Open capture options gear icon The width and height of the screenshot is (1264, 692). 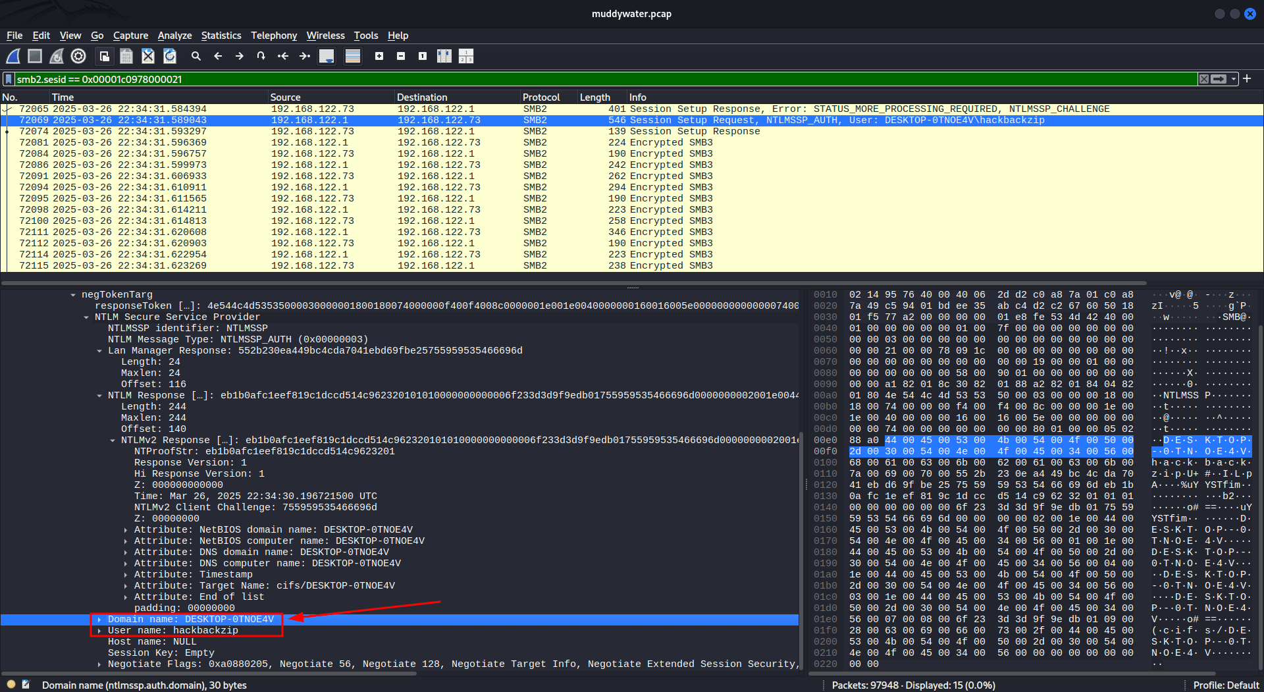[78, 56]
